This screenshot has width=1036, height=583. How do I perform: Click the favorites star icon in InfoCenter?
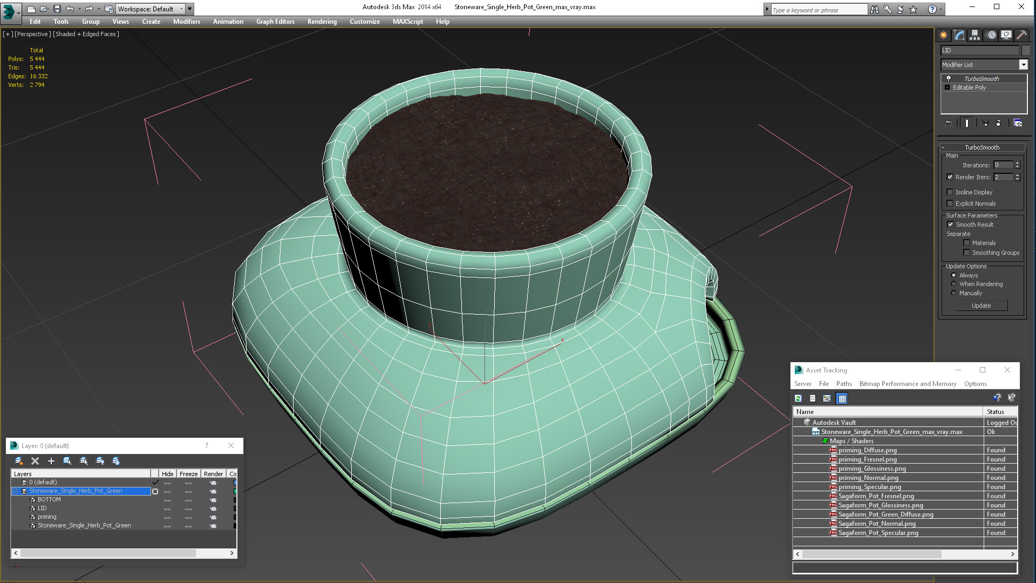[913, 9]
